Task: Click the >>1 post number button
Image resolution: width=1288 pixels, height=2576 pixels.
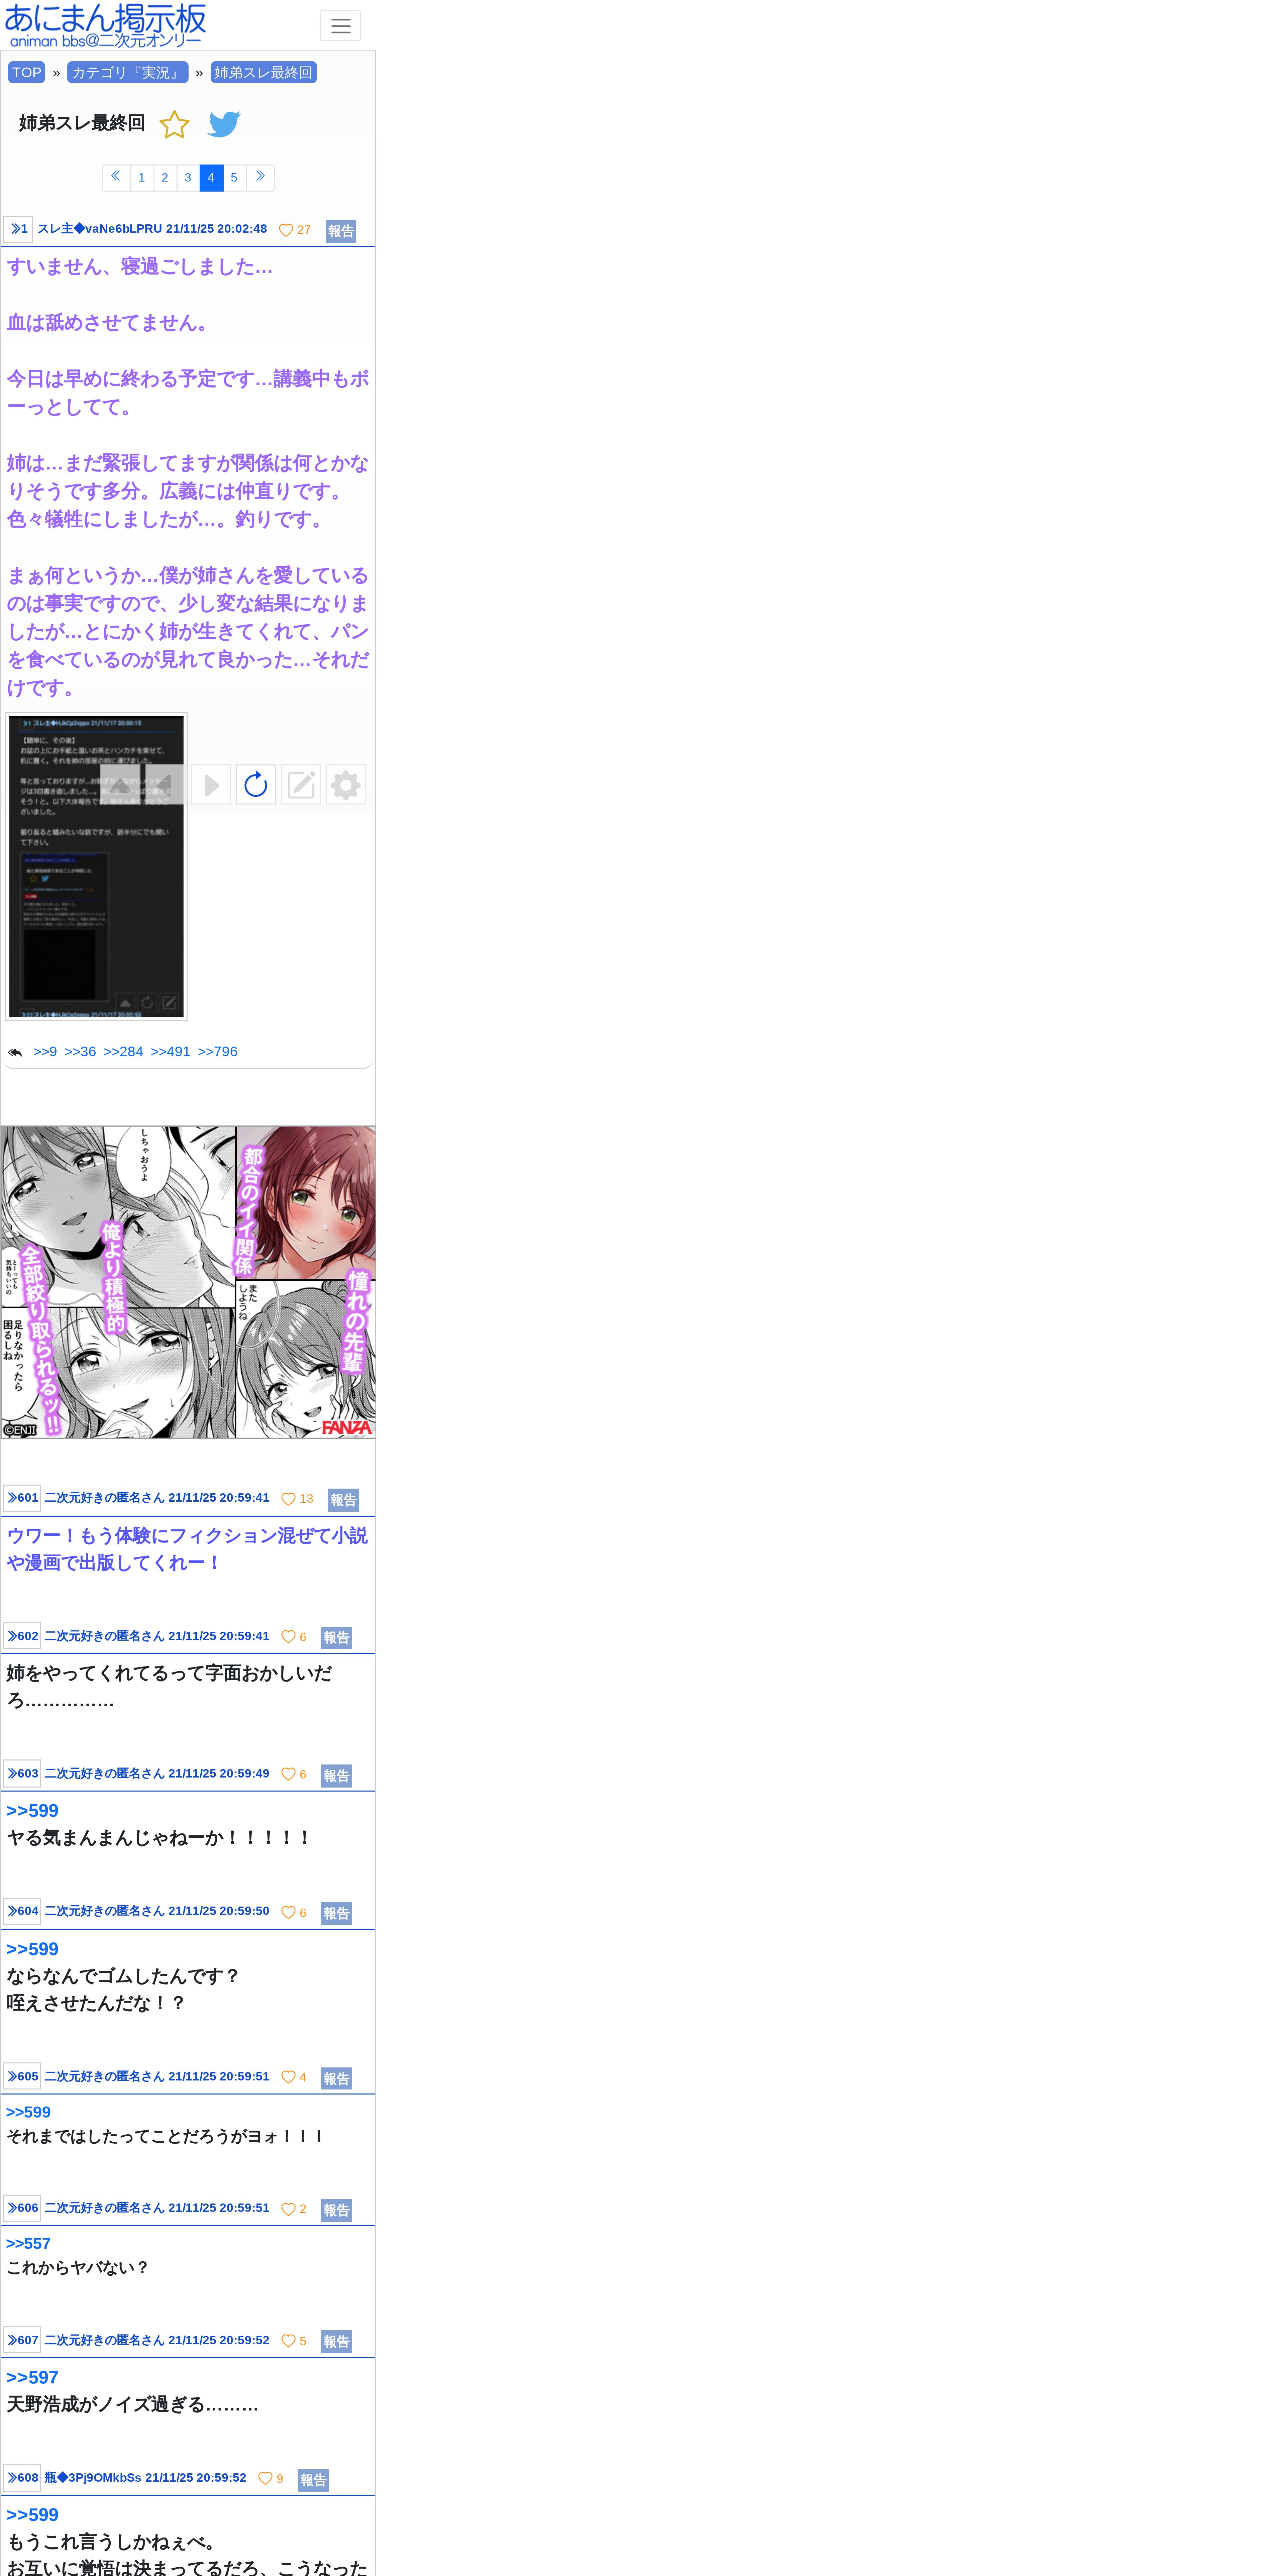Action: 18,229
